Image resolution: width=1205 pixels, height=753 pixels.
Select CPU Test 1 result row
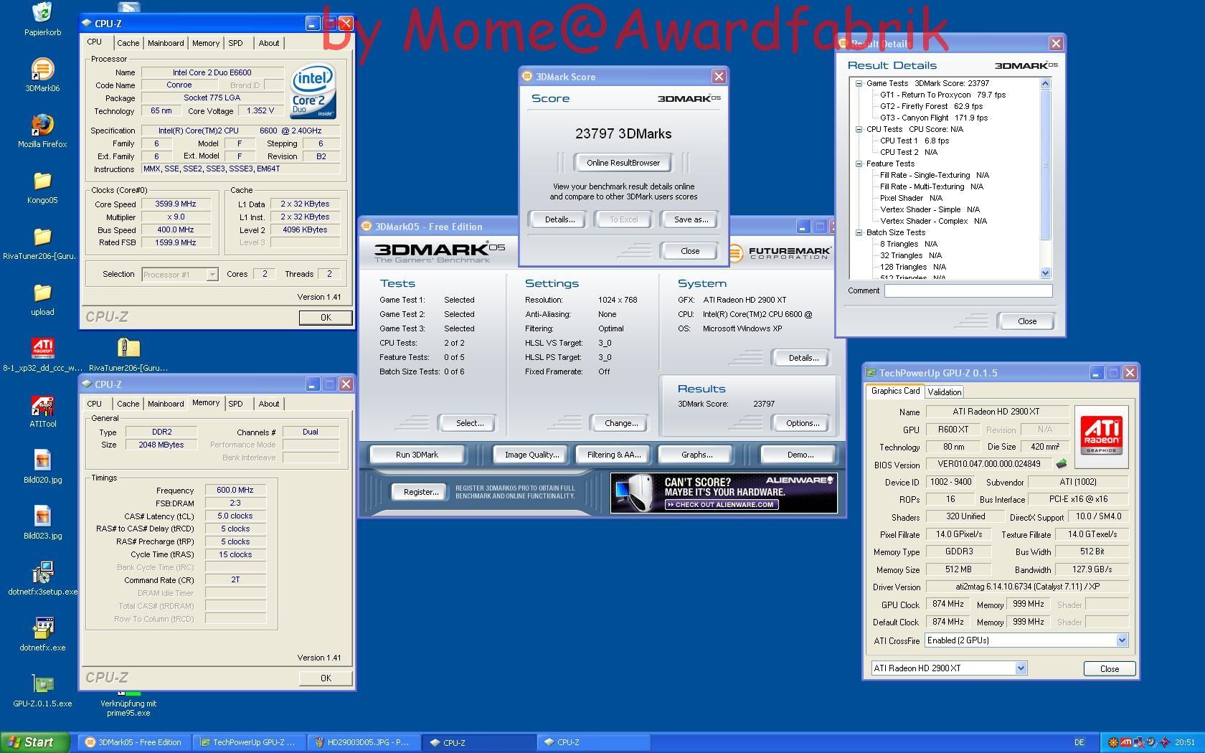pos(915,141)
